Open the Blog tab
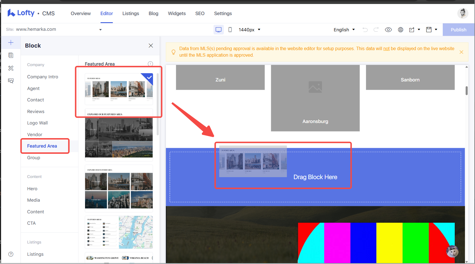The height and width of the screenshot is (264, 475). pyautogui.click(x=153, y=13)
